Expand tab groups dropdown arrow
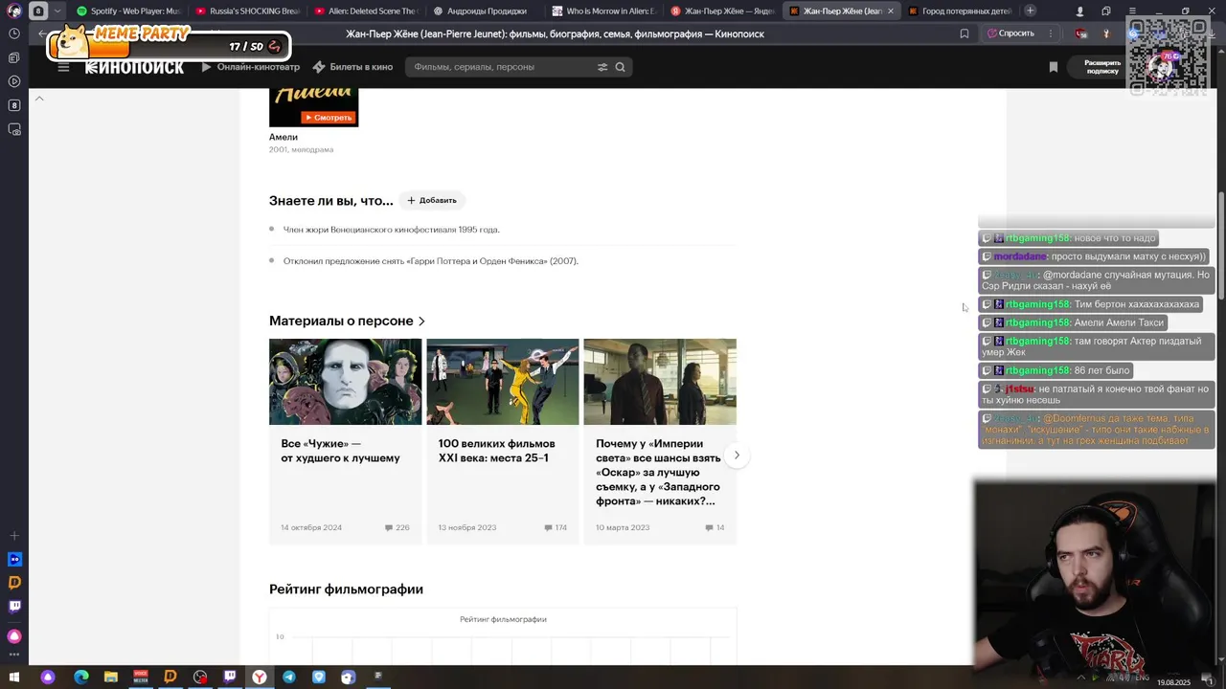Screen dimensions: 1226x689 click(x=57, y=11)
